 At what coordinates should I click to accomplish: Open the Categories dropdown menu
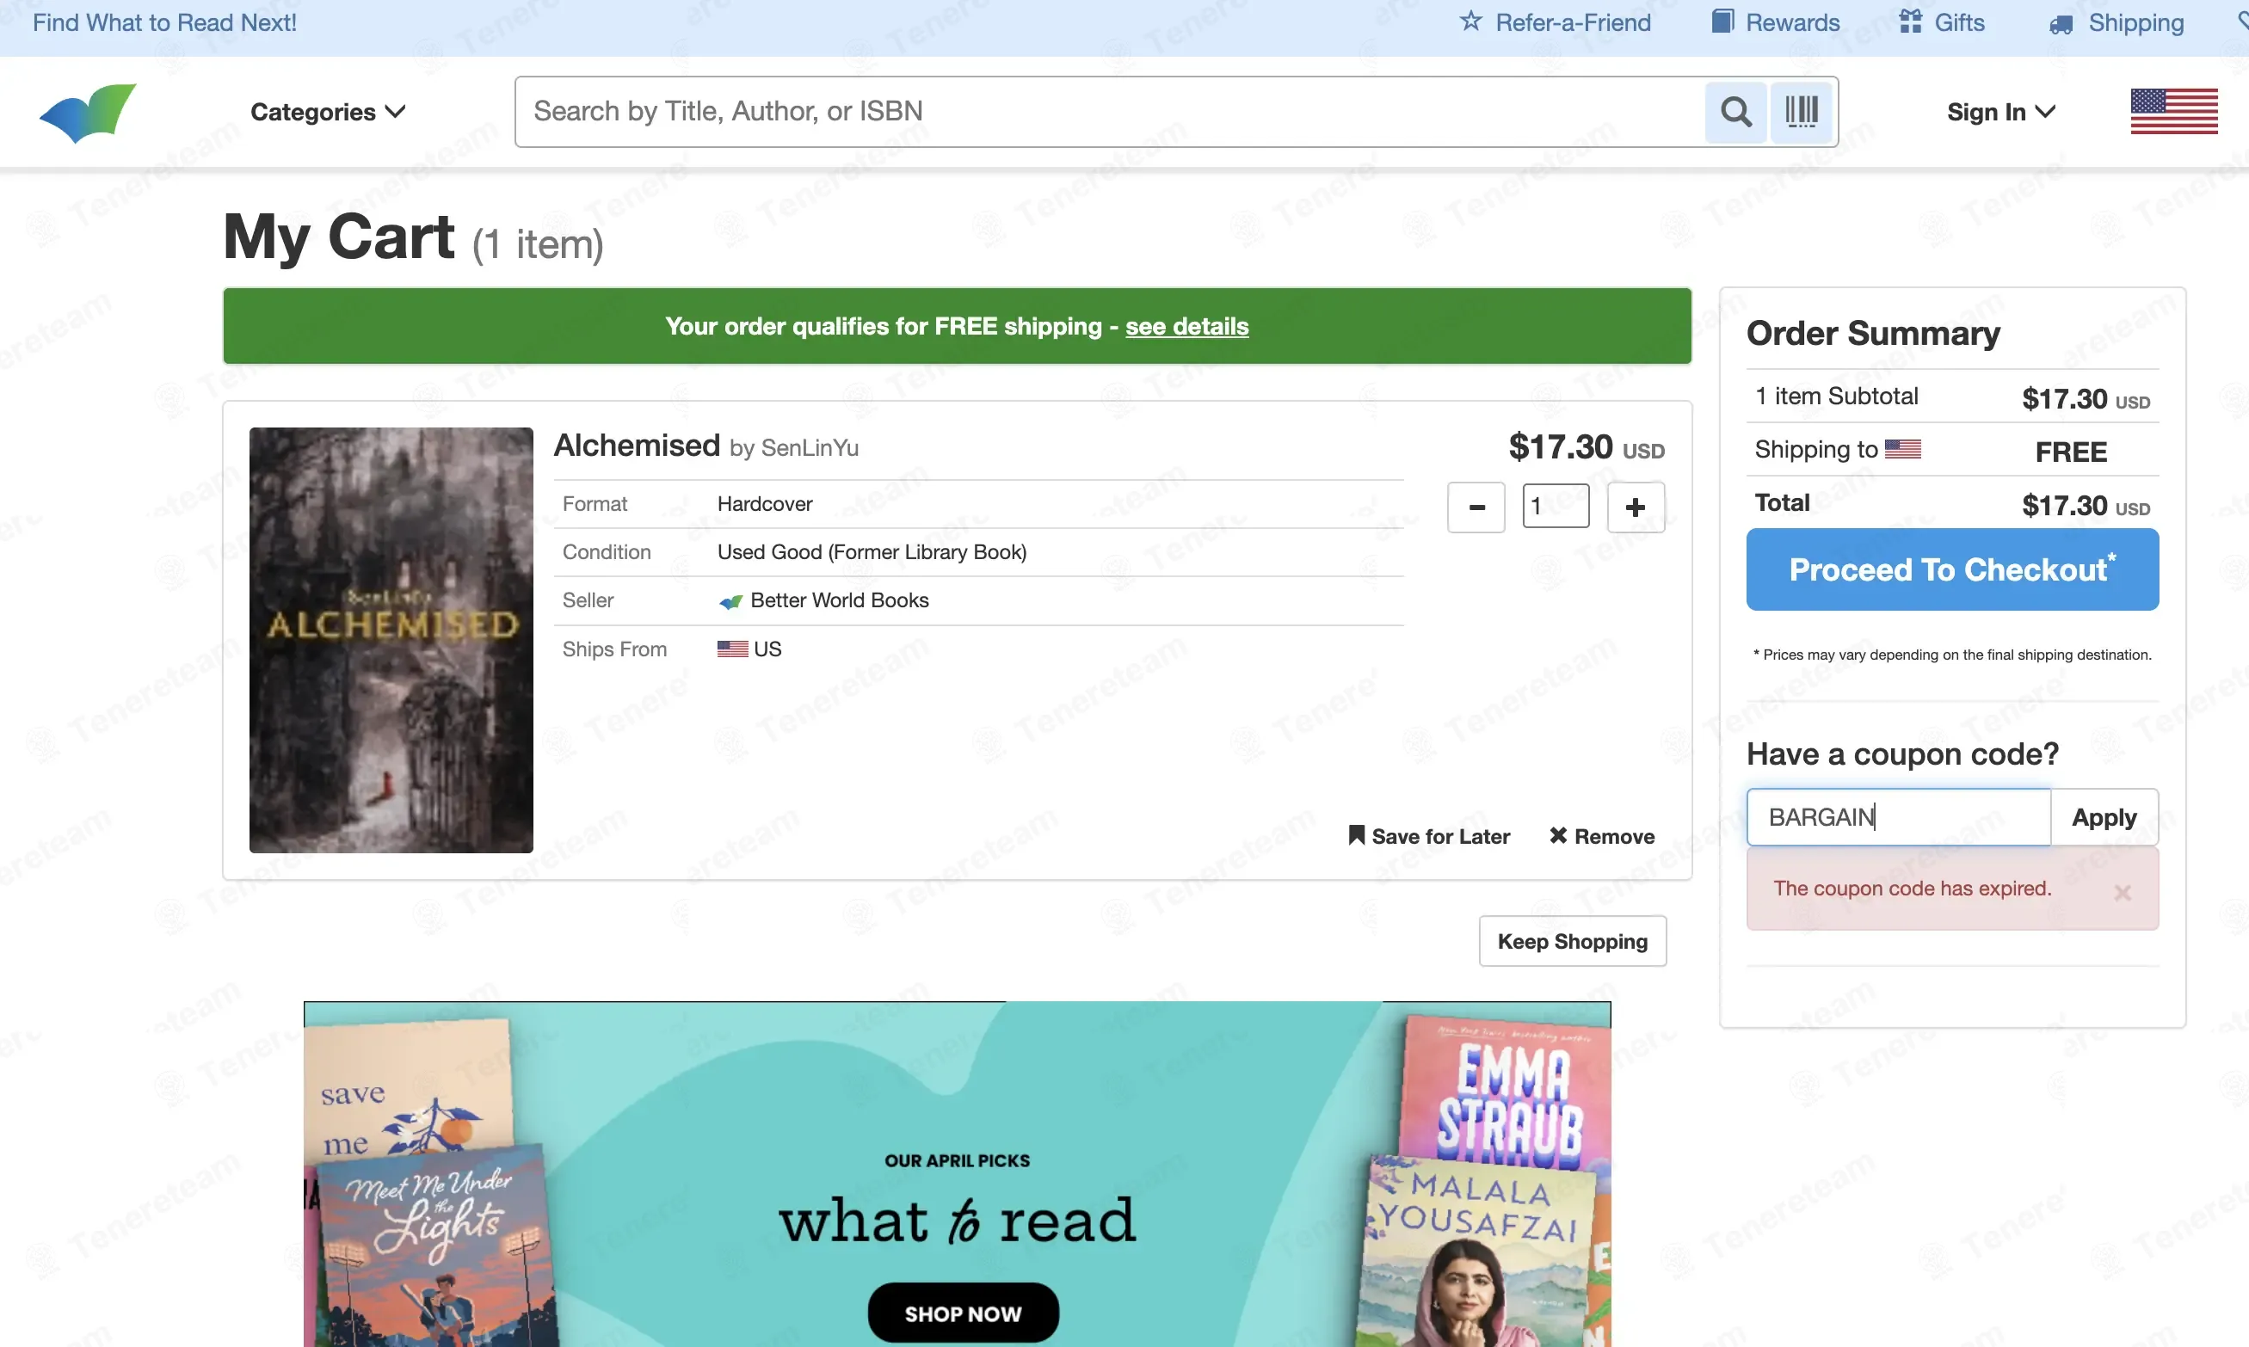pyautogui.click(x=328, y=112)
